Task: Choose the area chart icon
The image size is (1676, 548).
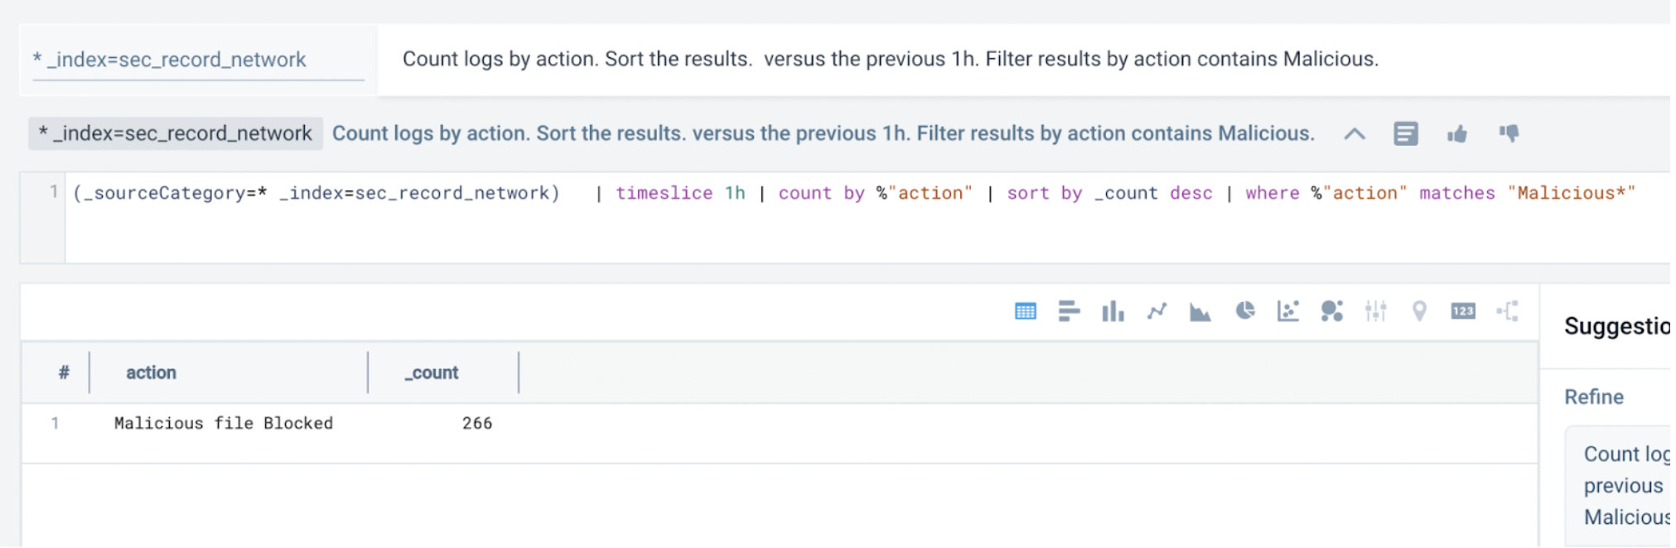Action: 1200,311
